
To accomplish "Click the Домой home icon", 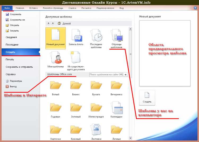I will click(x=59, y=23).
